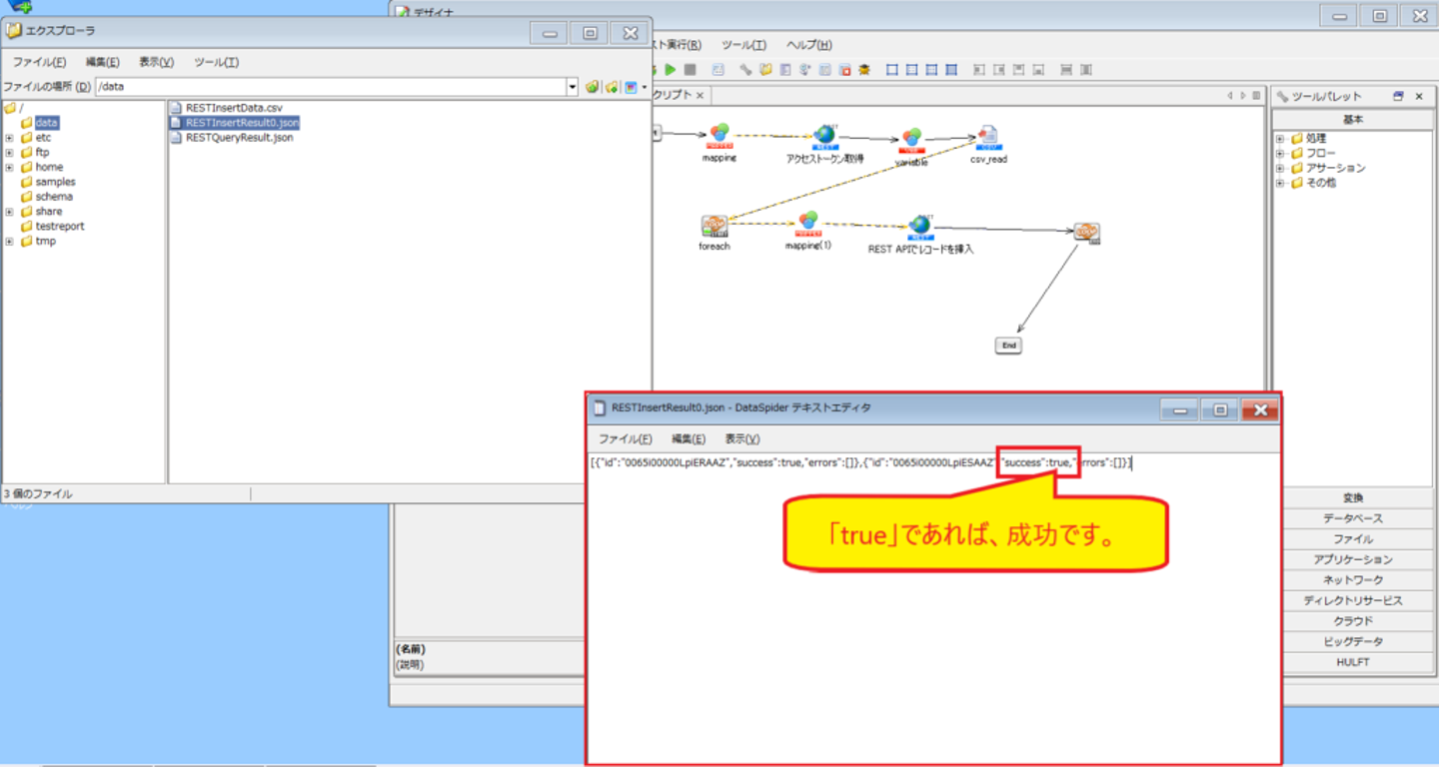Viewport: 1439px width, 767px height.
Task: Click the End node in script canvas
Action: pos(1008,346)
